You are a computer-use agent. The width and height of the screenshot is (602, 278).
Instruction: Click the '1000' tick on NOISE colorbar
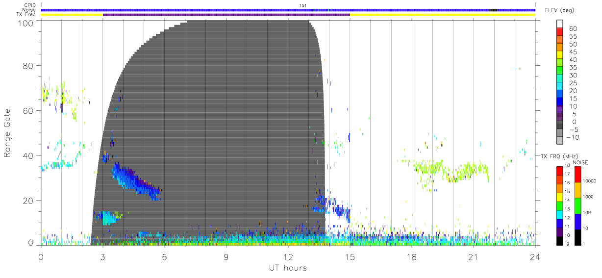pyautogui.click(x=588, y=196)
